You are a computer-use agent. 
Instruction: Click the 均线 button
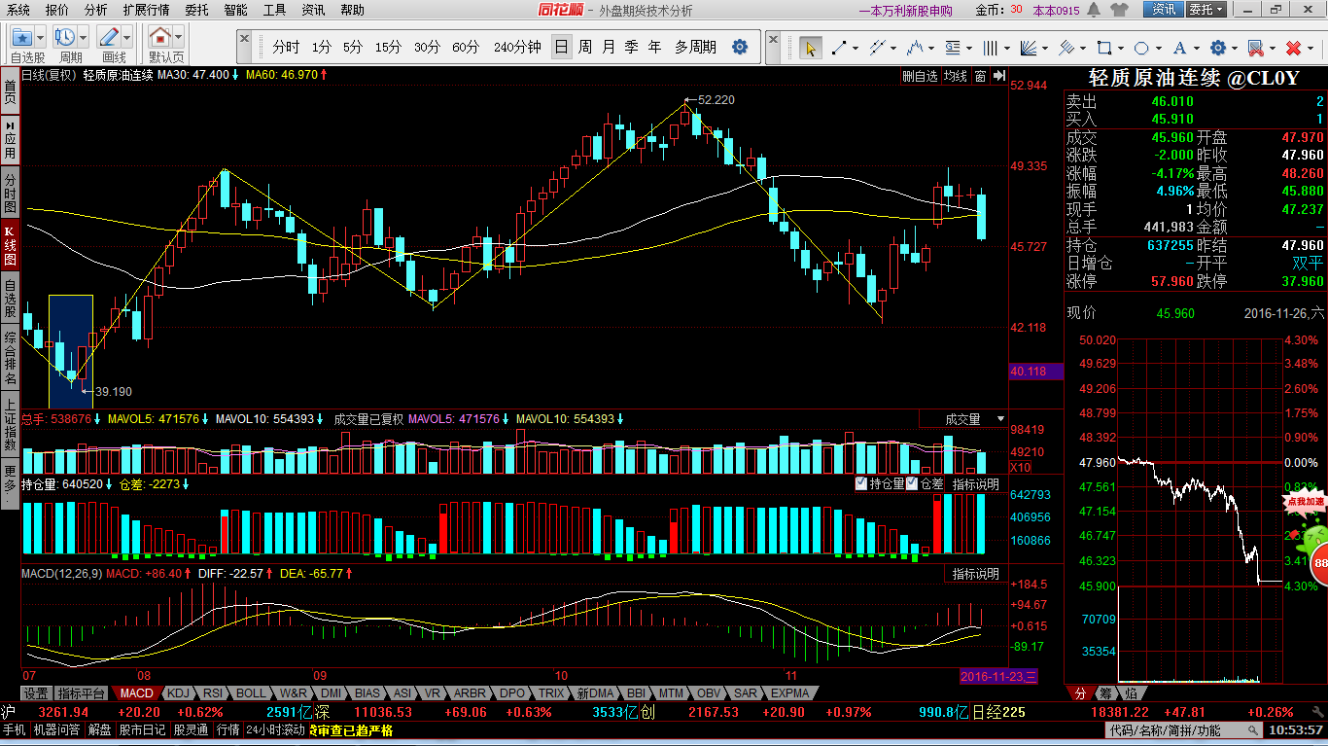point(956,76)
